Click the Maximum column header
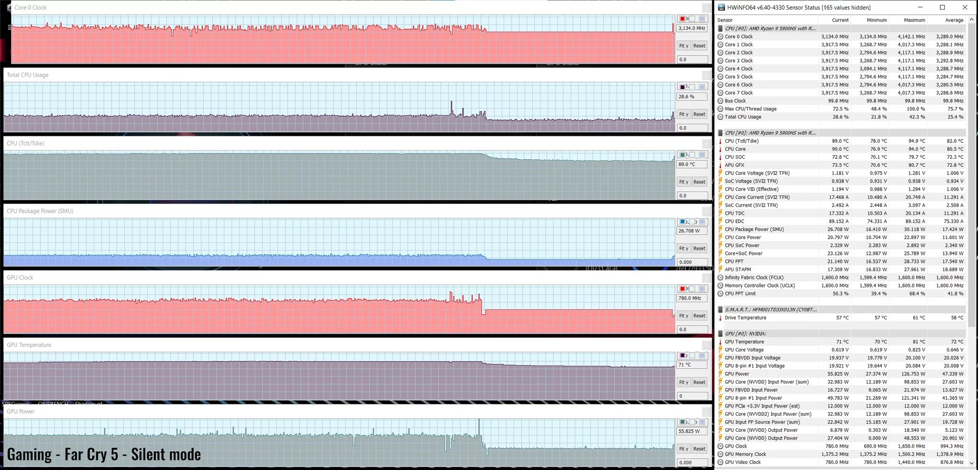Viewport: 978px width, 470px height. 914,20
